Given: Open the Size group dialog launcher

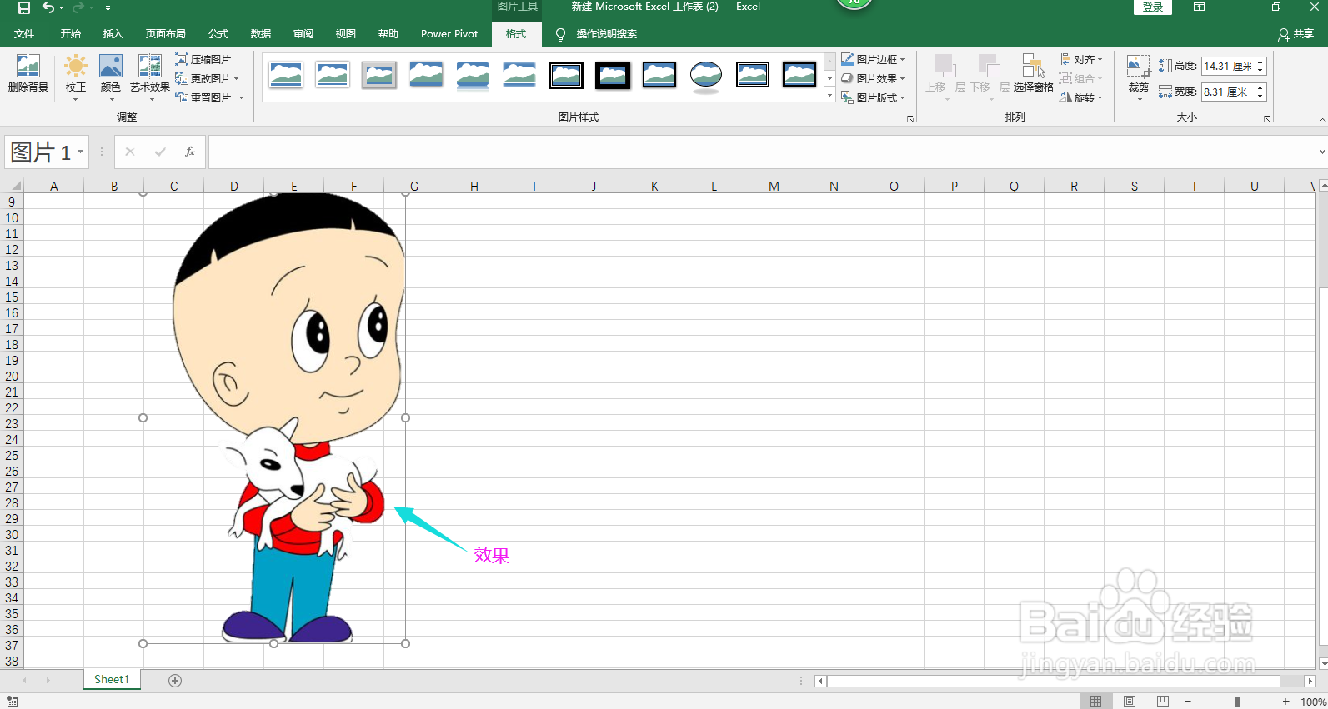Looking at the screenshot, I should point(1267,119).
